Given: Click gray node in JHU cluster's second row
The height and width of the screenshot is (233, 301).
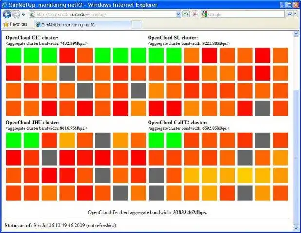Looking at the screenshot, I should coord(49,158).
